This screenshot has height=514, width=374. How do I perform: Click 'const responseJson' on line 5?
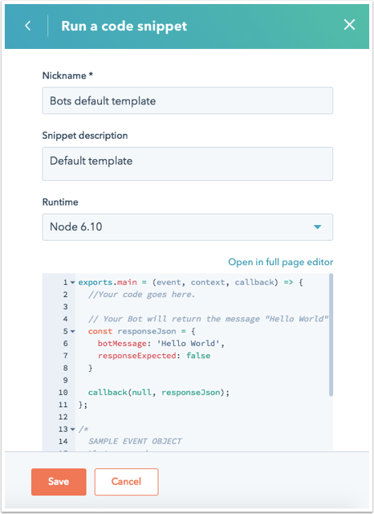click(132, 331)
